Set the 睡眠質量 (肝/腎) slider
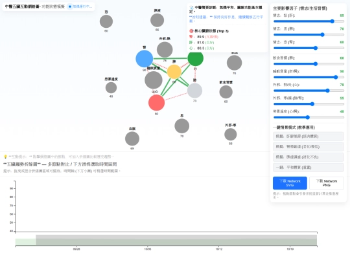350x262 pixels. coord(309,78)
